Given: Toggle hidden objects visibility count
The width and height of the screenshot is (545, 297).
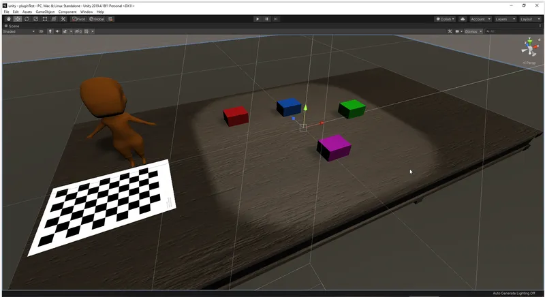Looking at the screenshot, I should click(x=78, y=31).
